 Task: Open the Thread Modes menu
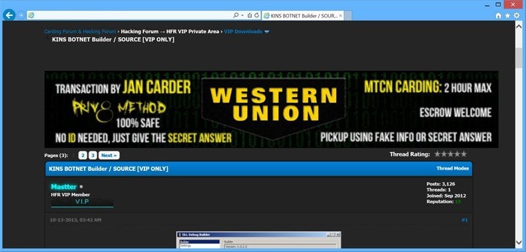453,169
